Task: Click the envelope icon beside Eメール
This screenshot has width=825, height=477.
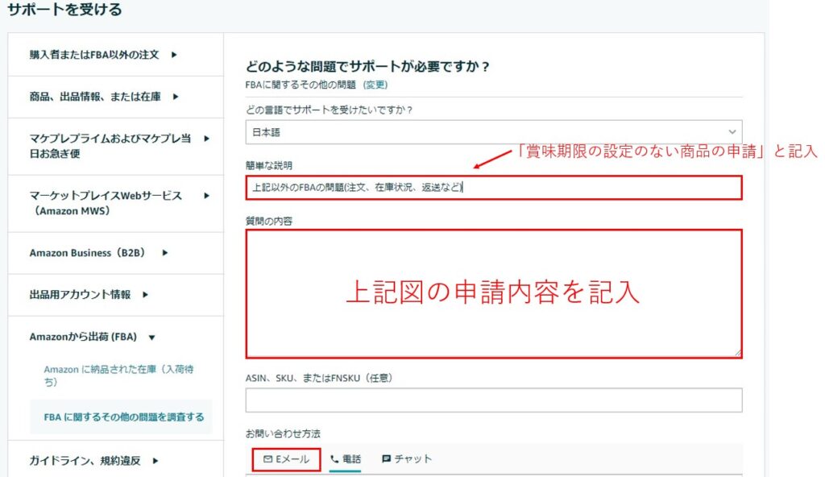Action: 268,459
